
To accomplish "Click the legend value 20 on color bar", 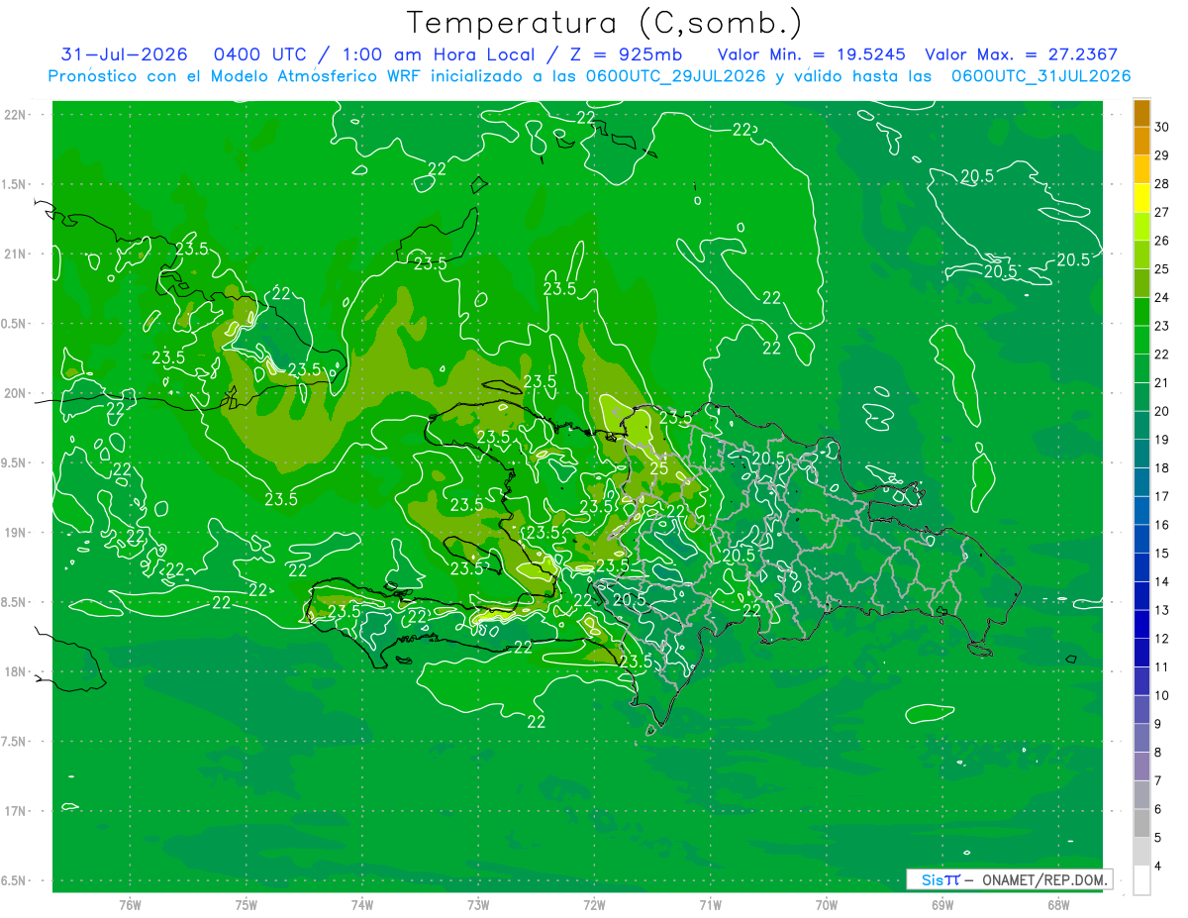I will 1161,411.
